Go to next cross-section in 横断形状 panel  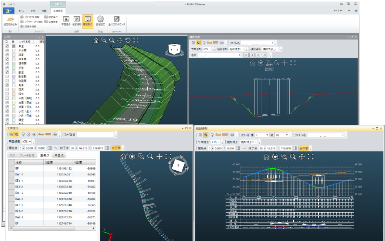(x=258, y=55)
